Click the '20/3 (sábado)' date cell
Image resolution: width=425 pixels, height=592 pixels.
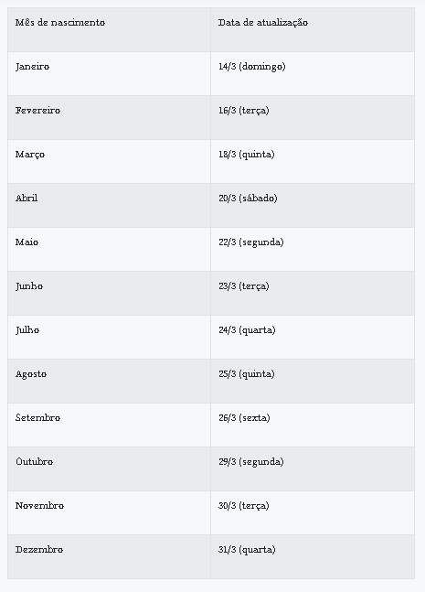click(313, 205)
